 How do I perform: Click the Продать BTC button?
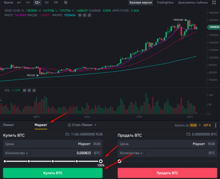click(167, 173)
